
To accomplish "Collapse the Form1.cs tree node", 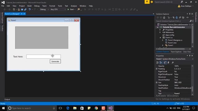I will pos(160,38).
